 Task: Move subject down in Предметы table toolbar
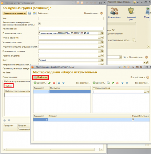pyautogui.click(x=63, y=83)
